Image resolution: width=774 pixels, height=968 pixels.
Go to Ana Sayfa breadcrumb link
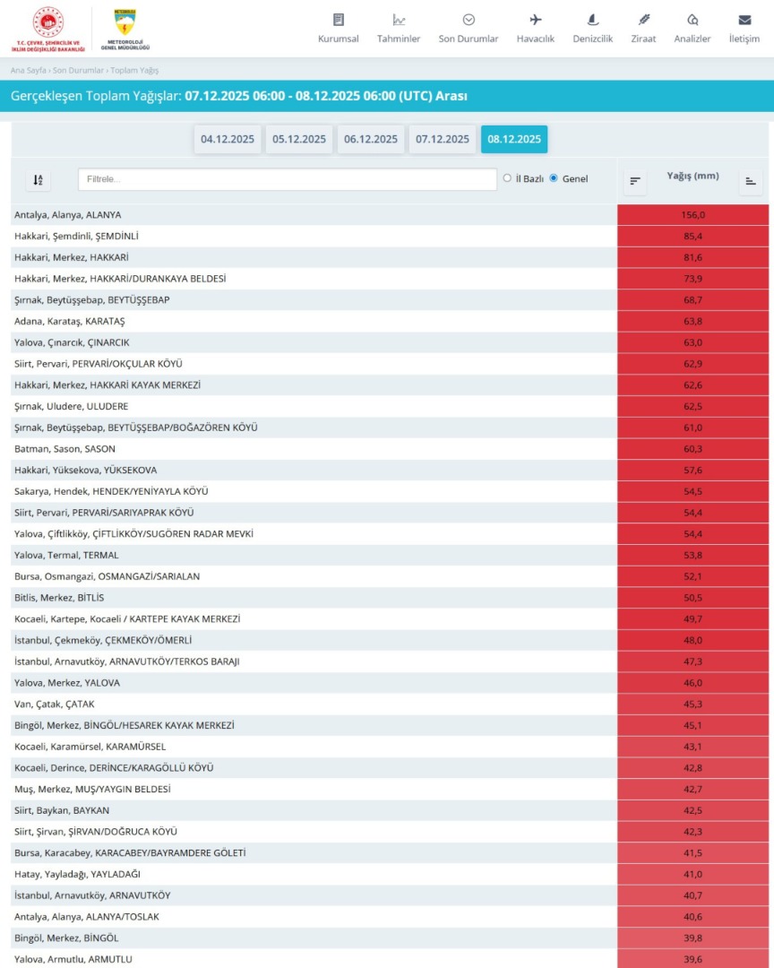[x=29, y=70]
